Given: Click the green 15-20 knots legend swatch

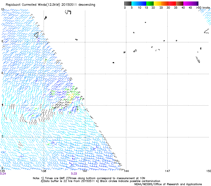Looking at the screenshot, I should point(150,3).
